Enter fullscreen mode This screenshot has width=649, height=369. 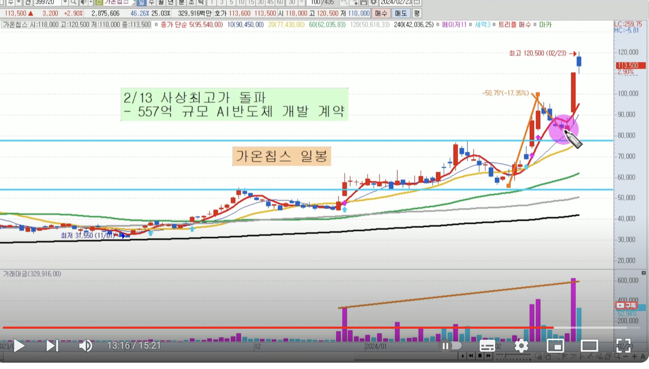click(x=623, y=346)
